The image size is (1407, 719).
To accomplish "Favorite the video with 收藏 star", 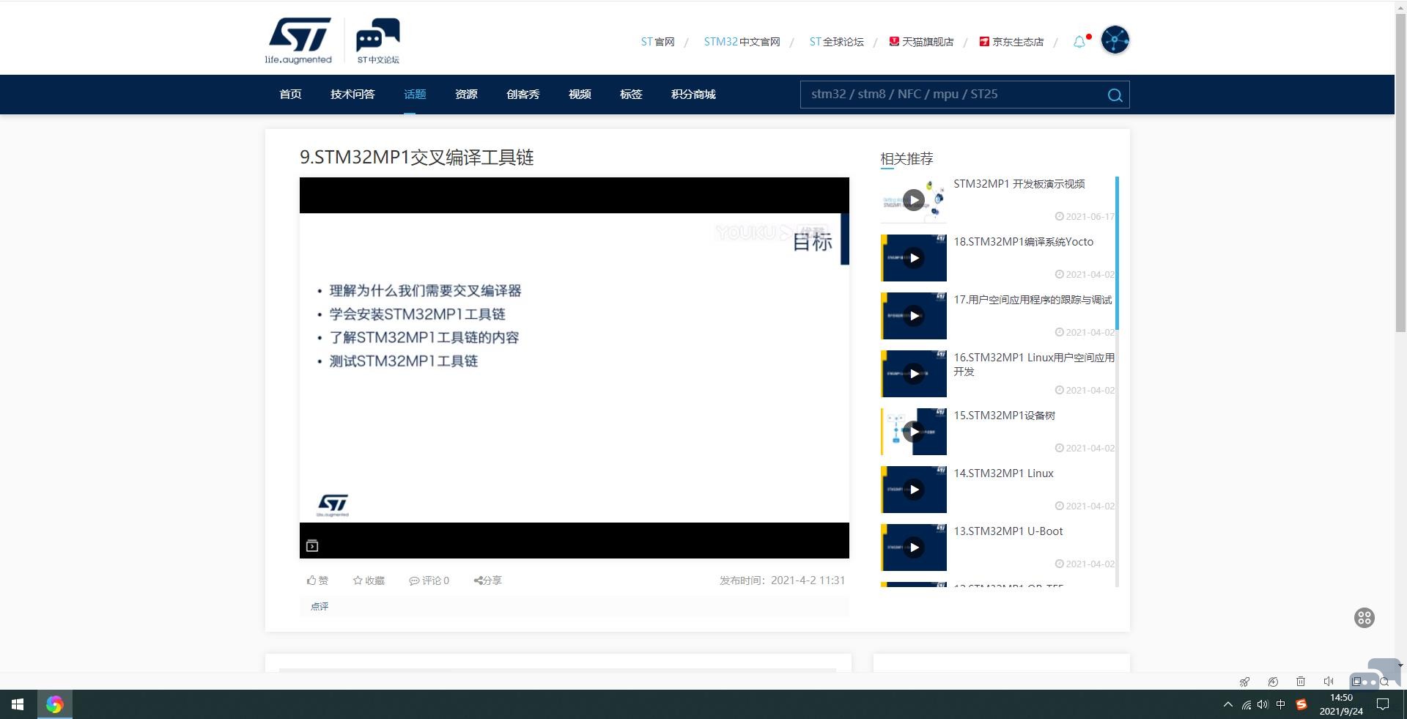I will [x=369, y=580].
